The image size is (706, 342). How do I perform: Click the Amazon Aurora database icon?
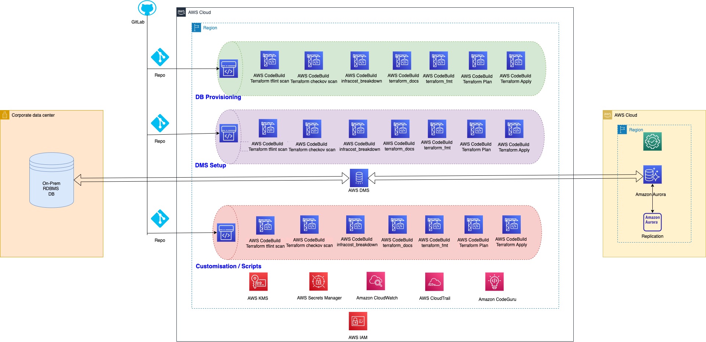point(652,174)
